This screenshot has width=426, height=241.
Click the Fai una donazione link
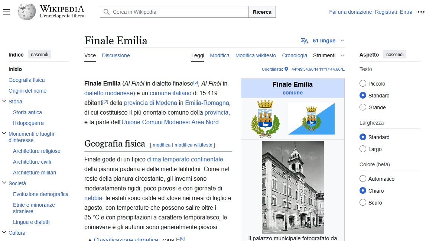(x=350, y=12)
